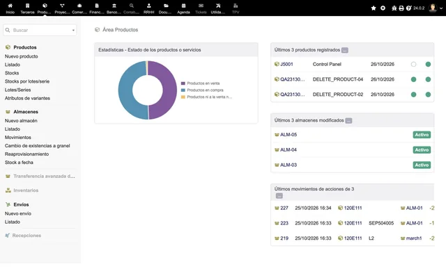The height and width of the screenshot is (278, 446).
Task: Toggle DELETE_PRODUCT-02 sale status indicator
Action: click(413, 95)
